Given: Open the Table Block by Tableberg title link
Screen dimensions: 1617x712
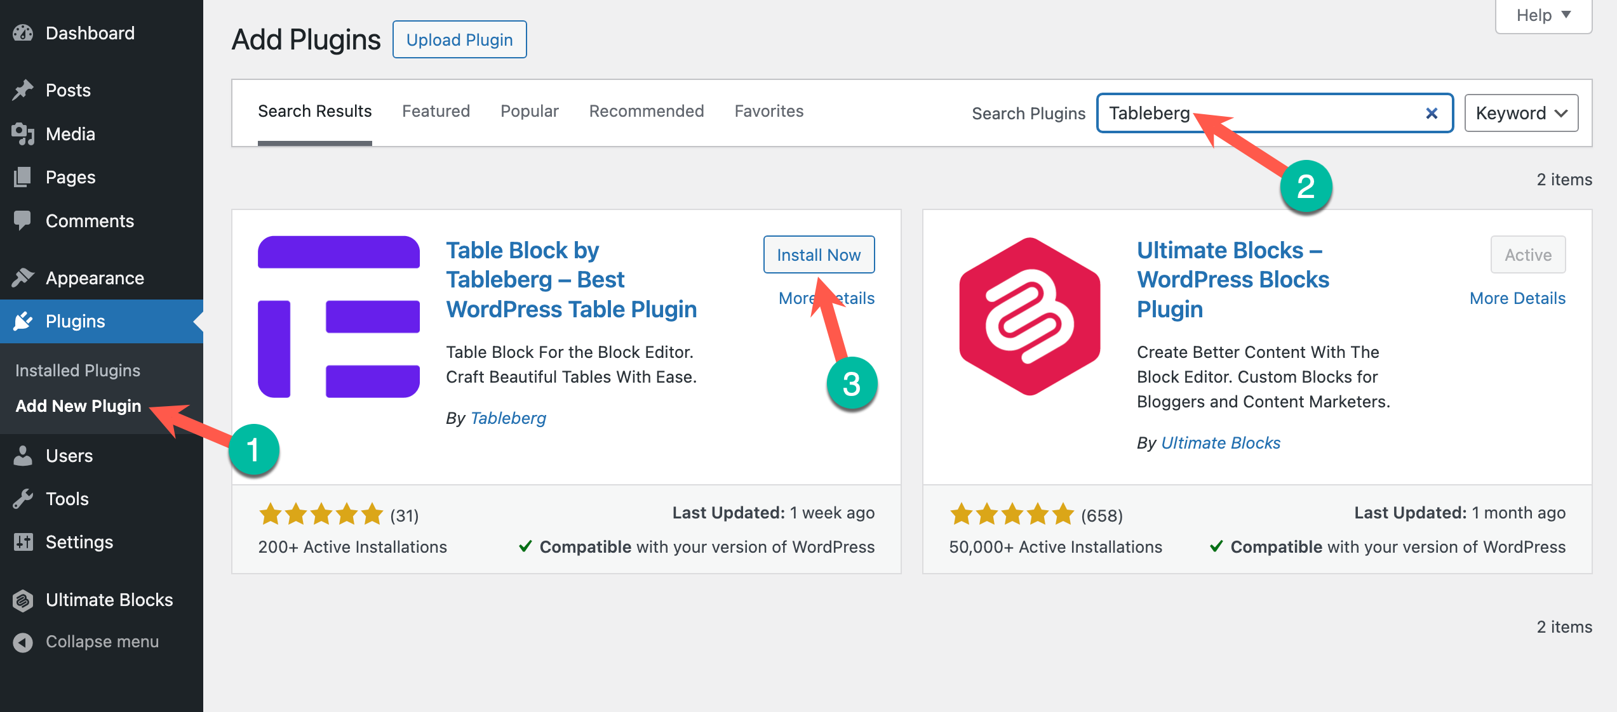Looking at the screenshot, I should [572, 279].
